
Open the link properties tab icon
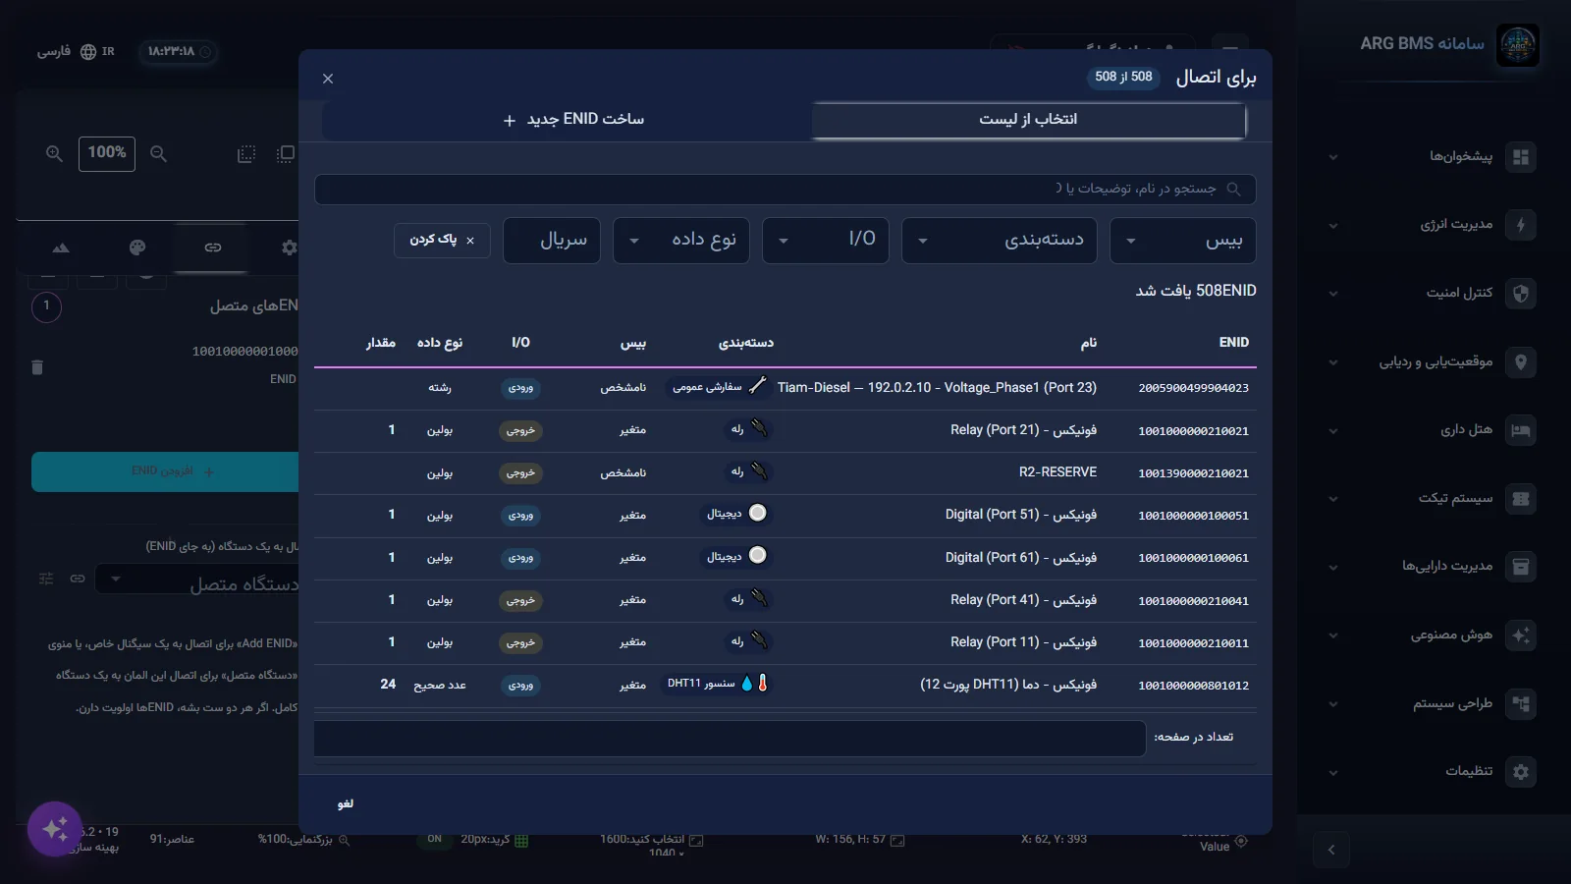(212, 248)
